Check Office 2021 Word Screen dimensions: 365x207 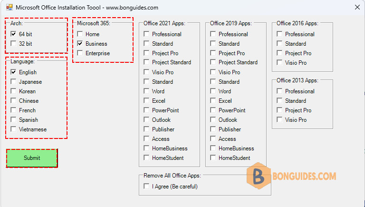(146, 91)
